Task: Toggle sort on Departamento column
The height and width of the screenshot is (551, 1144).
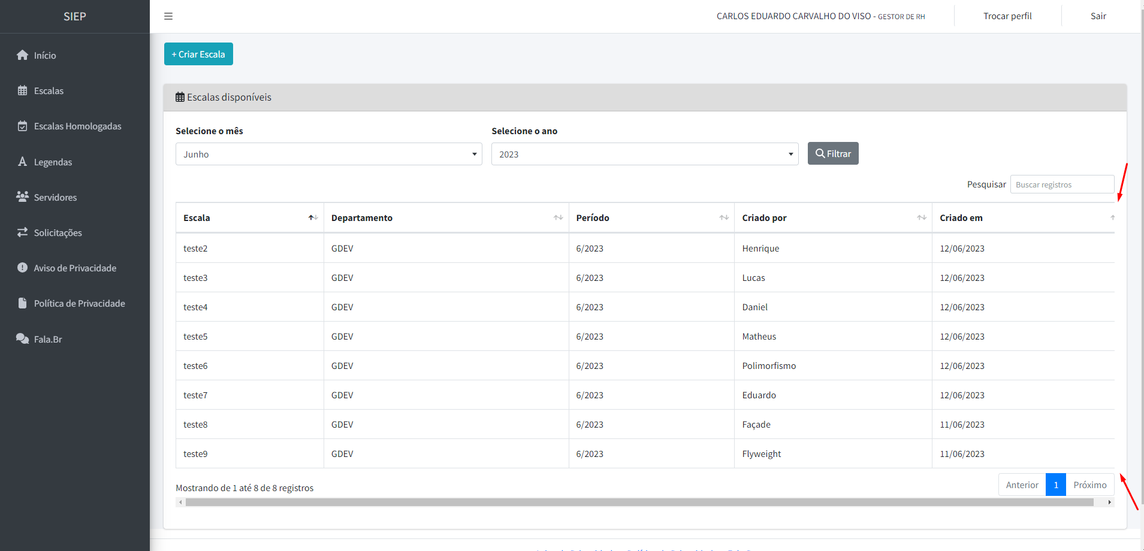Action: 558,217
